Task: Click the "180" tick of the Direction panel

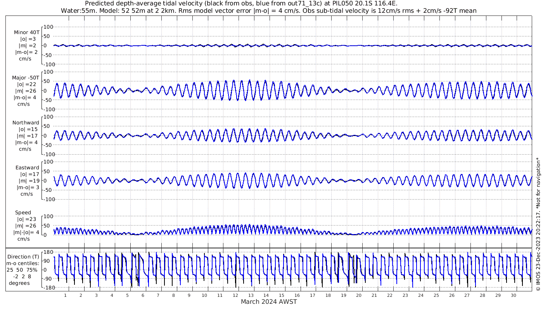Action: (x=49, y=252)
